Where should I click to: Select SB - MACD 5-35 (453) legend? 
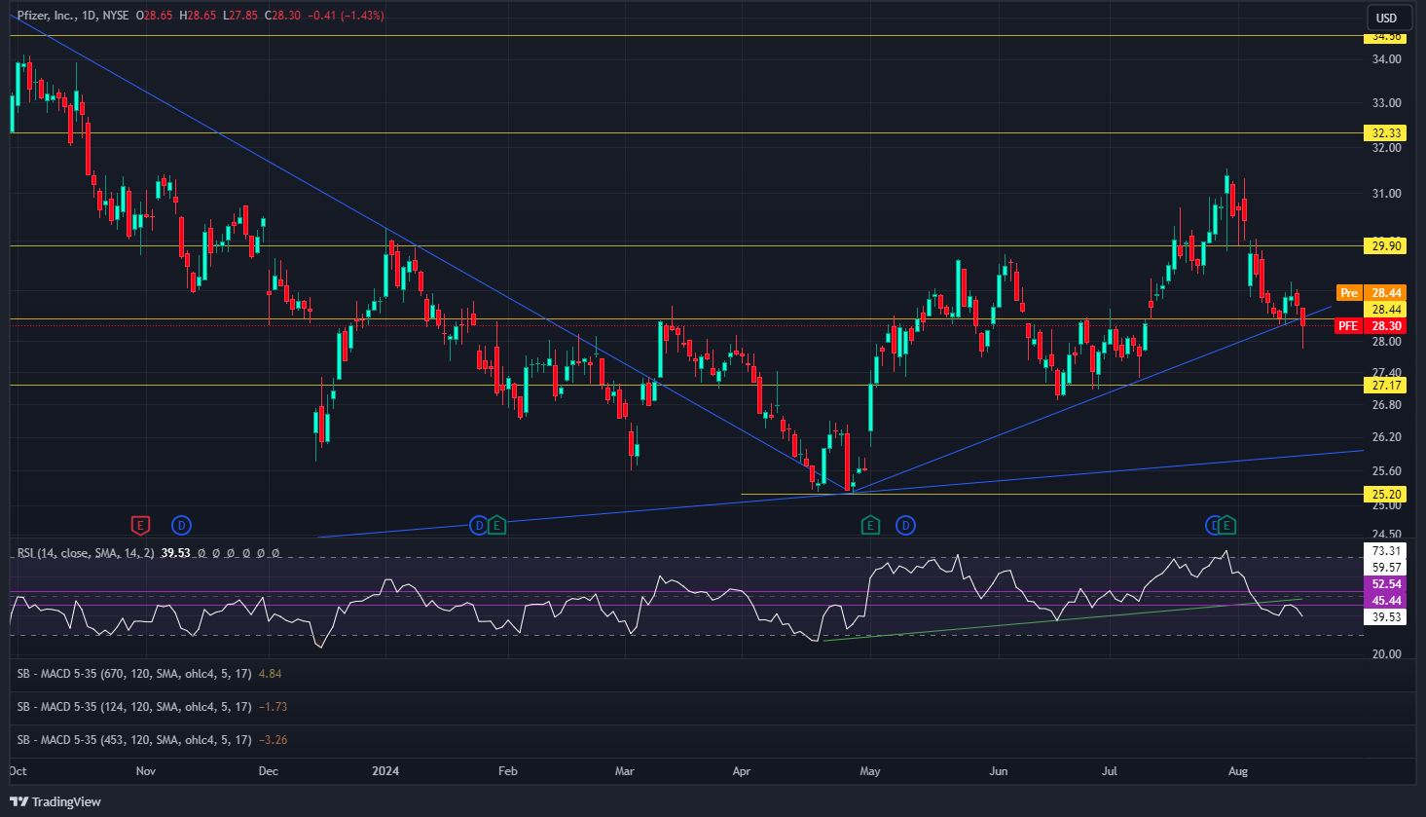tap(134, 740)
